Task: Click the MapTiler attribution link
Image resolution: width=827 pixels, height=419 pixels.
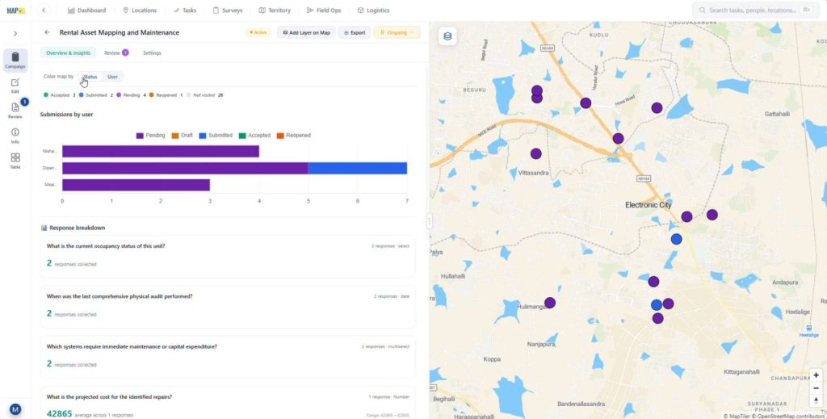Action: 738,416
